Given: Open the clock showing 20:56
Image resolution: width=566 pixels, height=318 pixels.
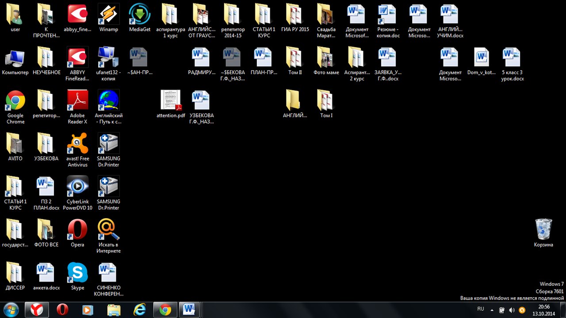Looking at the screenshot, I should coord(544,310).
